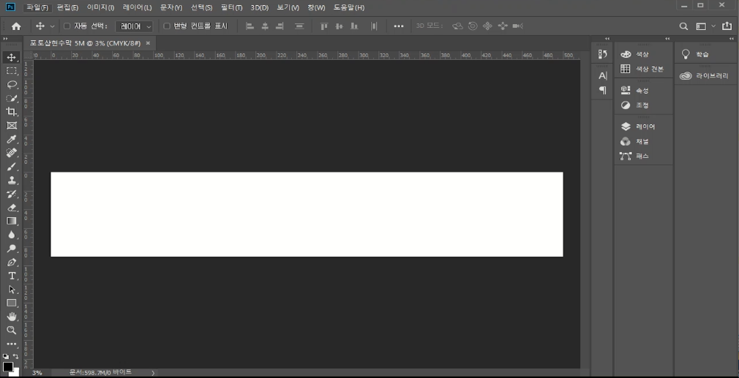
Task: Open the 파일(F) menu
Action: point(37,7)
